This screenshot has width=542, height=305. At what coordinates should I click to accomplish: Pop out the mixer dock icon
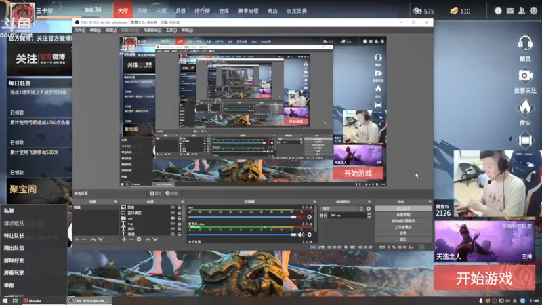[x=314, y=201]
